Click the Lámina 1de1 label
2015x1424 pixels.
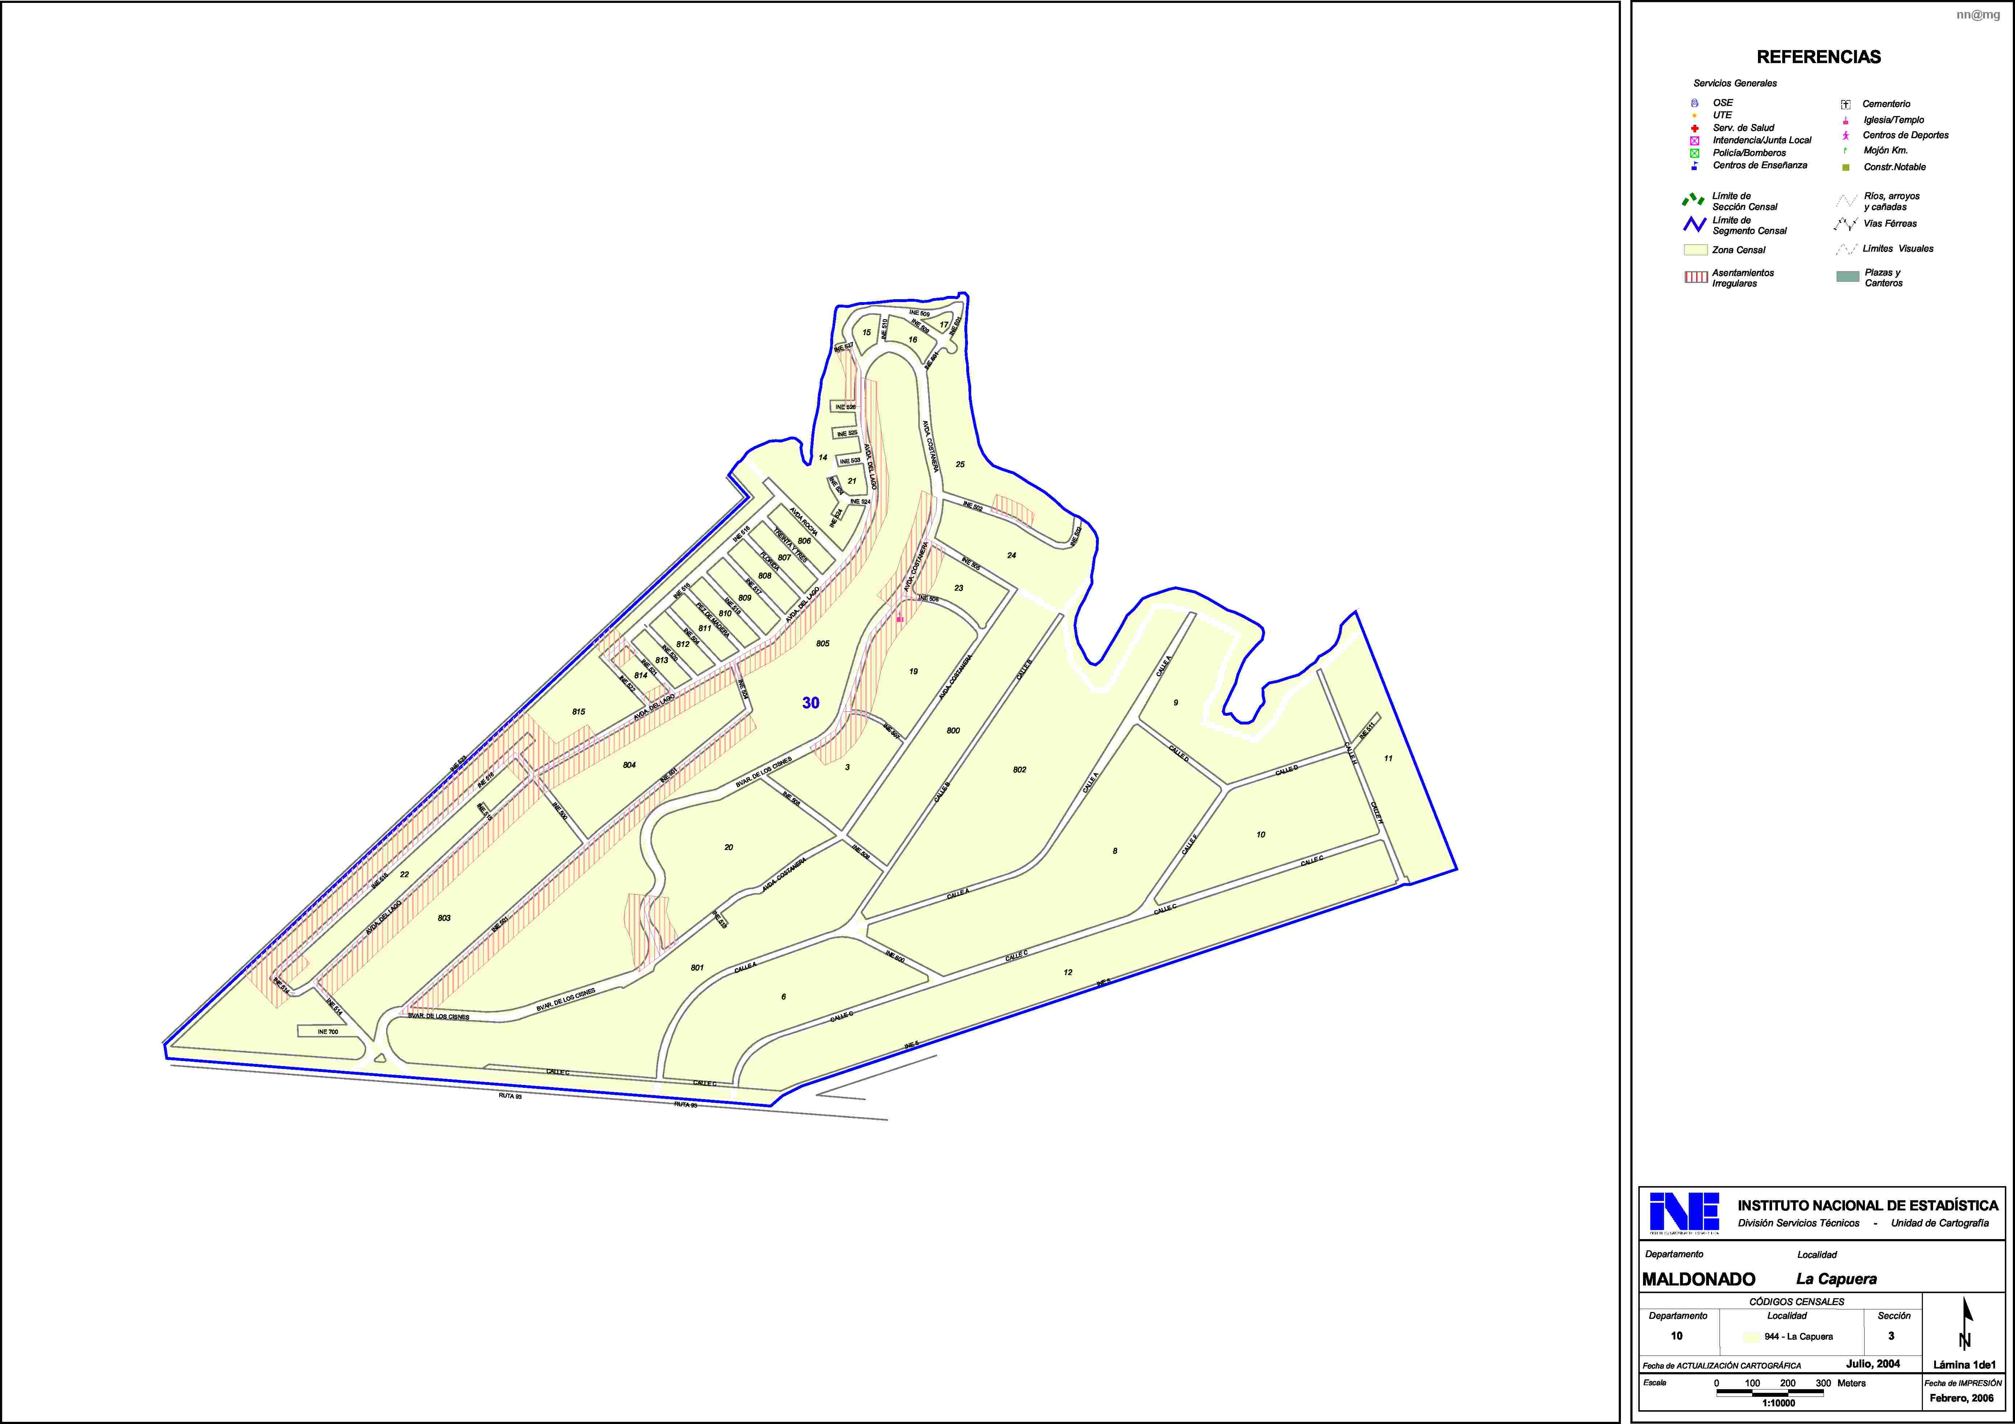point(1964,1365)
